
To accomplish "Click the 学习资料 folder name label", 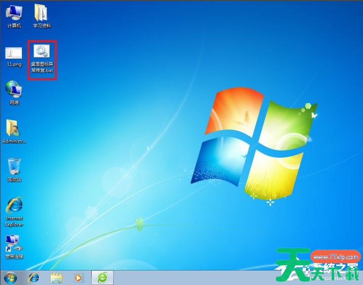I will tap(42, 26).
